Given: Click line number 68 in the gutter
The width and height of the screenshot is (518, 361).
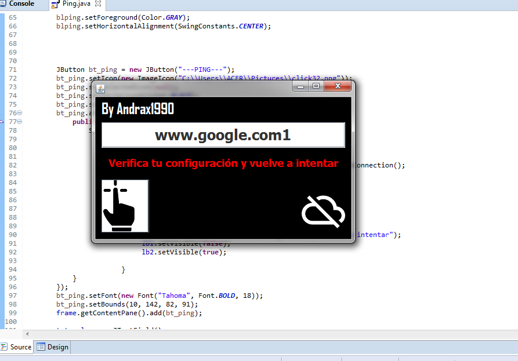Looking at the screenshot, I should pos(13,43).
